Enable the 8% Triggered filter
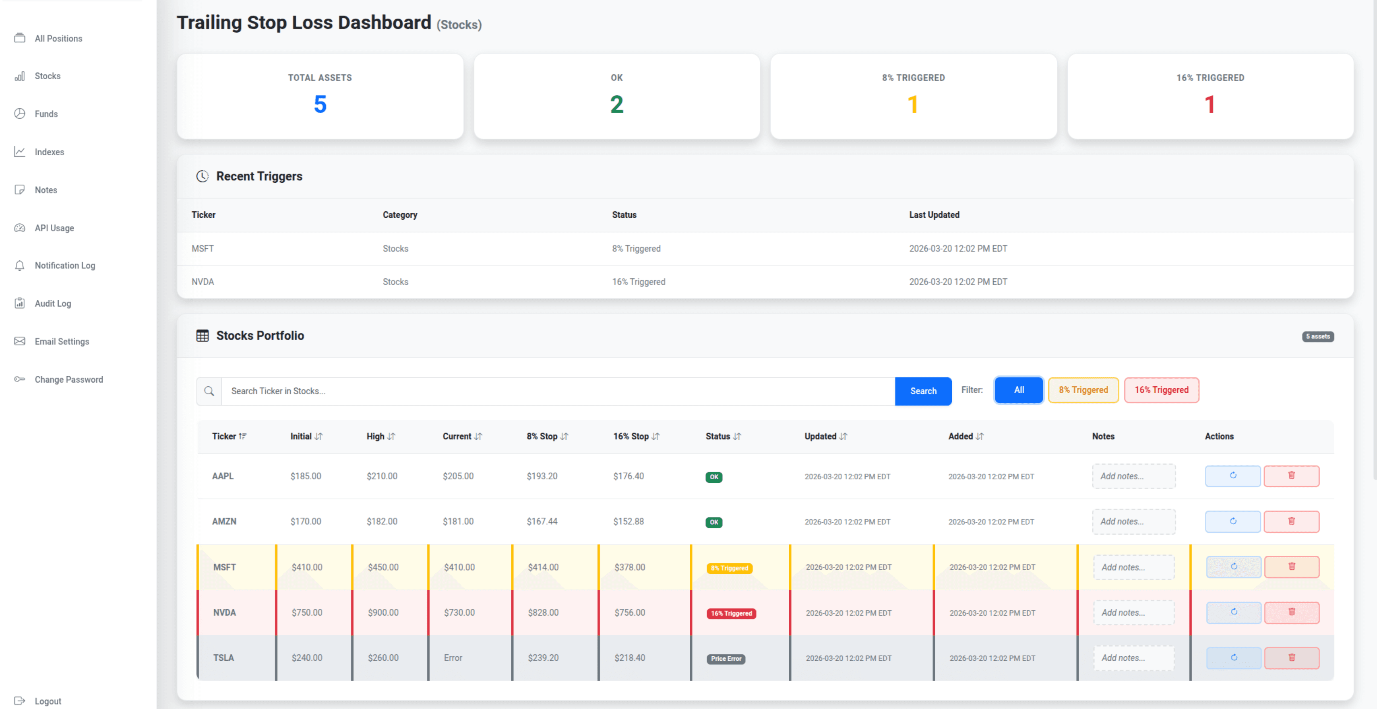The width and height of the screenshot is (1377, 709). [1083, 390]
